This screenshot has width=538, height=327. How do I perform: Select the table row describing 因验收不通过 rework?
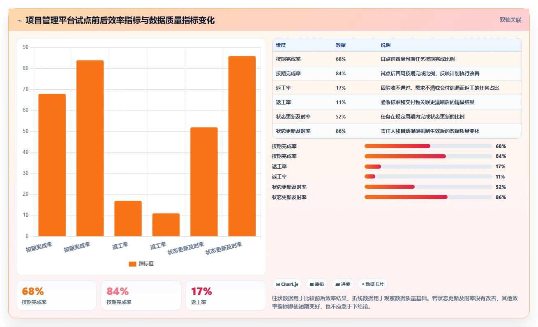click(x=397, y=88)
